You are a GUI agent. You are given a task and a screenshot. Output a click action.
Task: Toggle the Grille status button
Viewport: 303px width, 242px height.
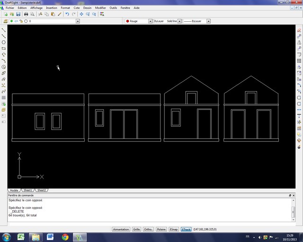coord(136,229)
